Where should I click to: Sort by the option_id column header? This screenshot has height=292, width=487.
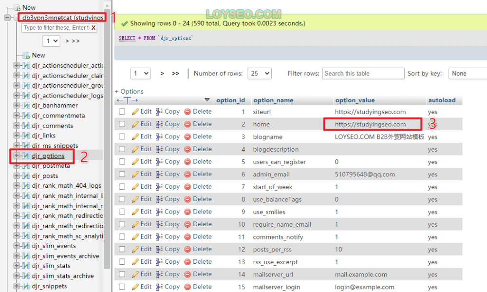click(230, 100)
